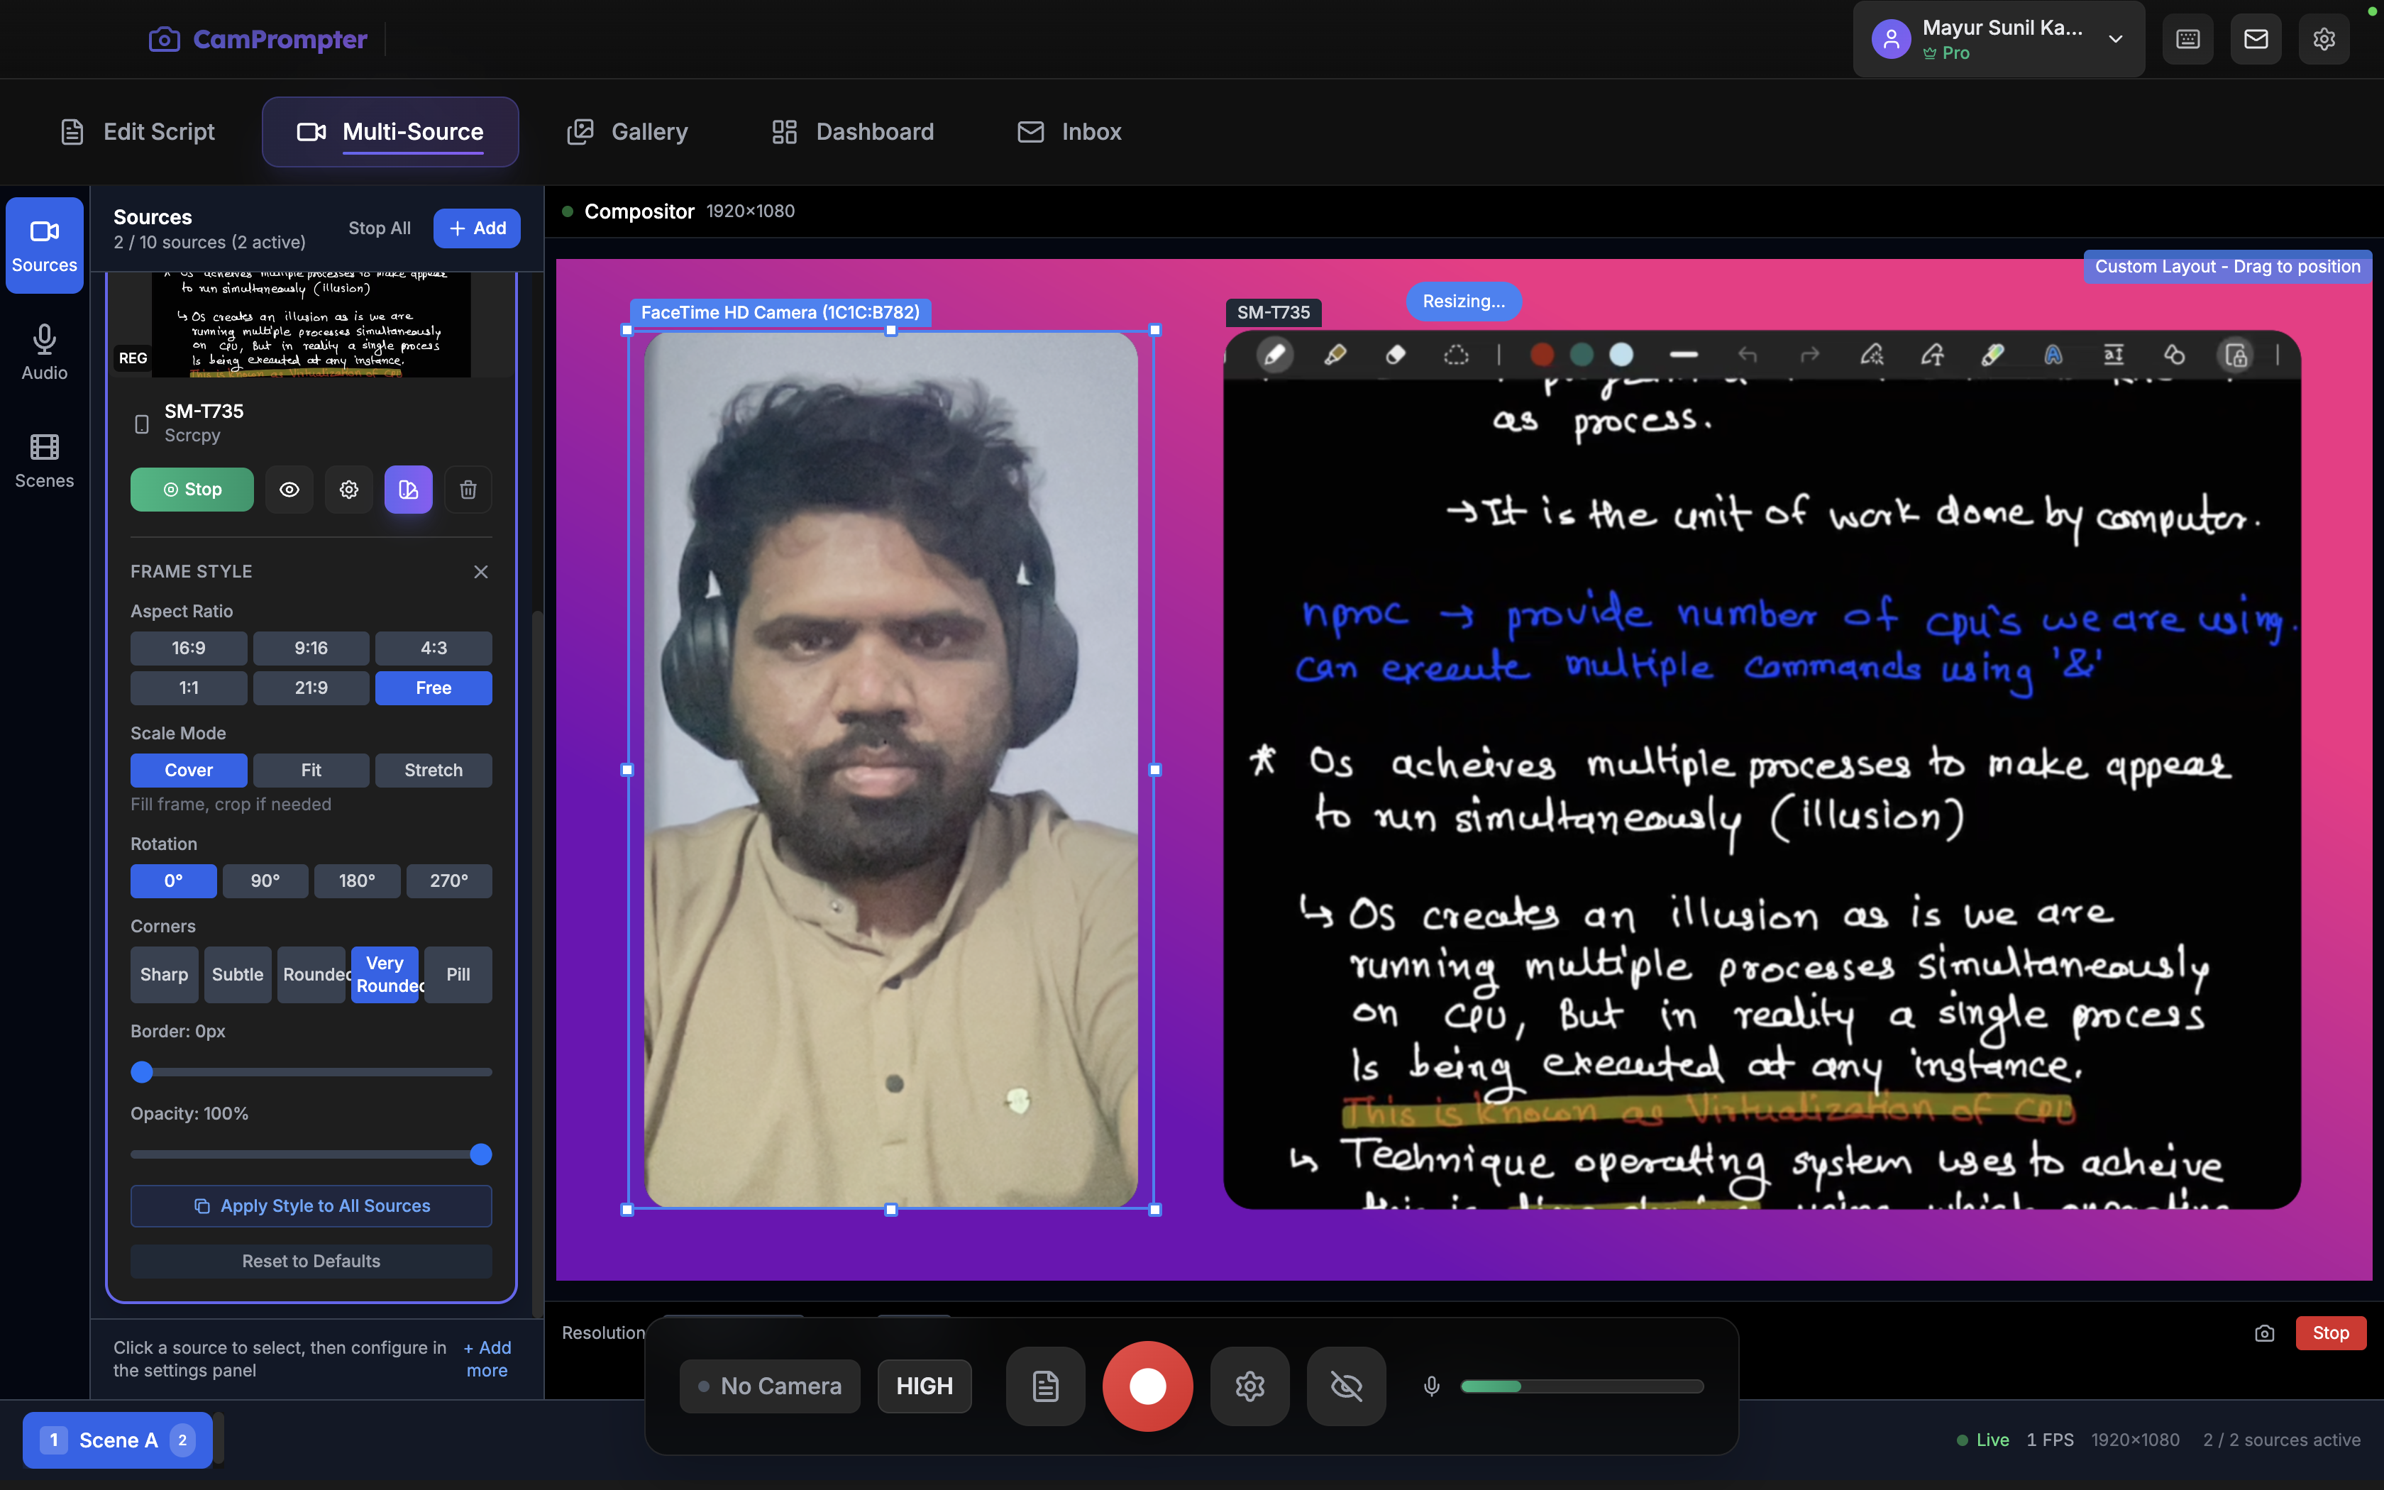
Task: Switch to the Edit Script tab
Action: [137, 131]
